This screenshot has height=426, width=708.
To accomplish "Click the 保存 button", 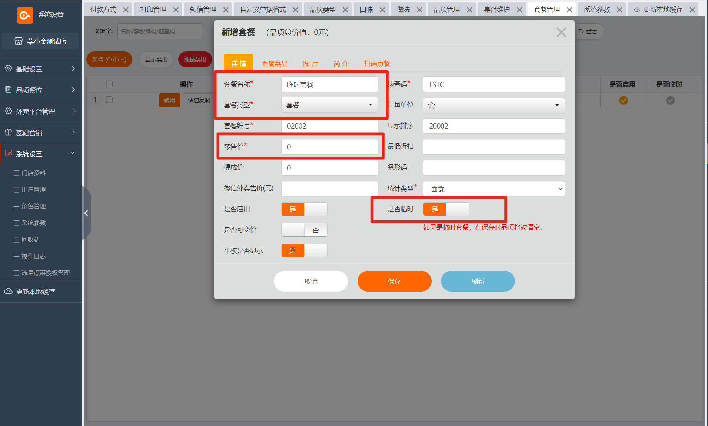I will point(394,281).
